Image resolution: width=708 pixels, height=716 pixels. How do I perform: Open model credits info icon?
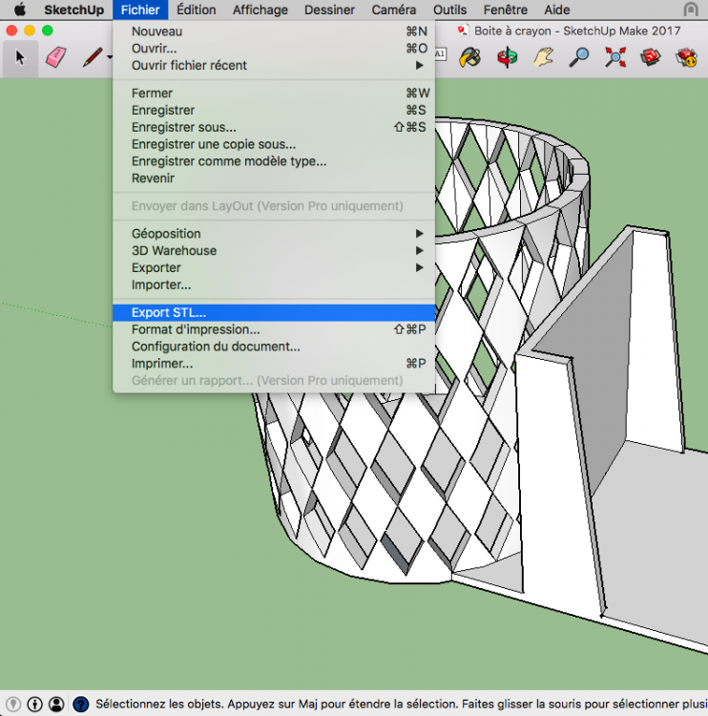point(35,704)
